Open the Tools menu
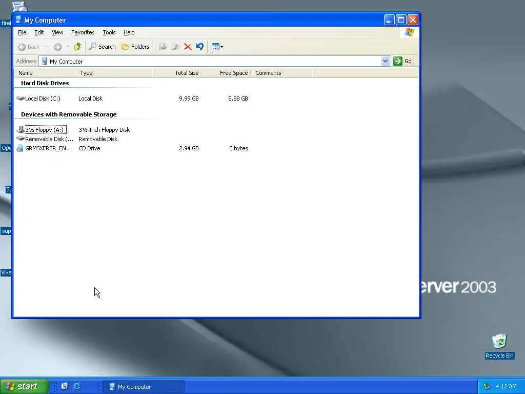 click(x=109, y=32)
